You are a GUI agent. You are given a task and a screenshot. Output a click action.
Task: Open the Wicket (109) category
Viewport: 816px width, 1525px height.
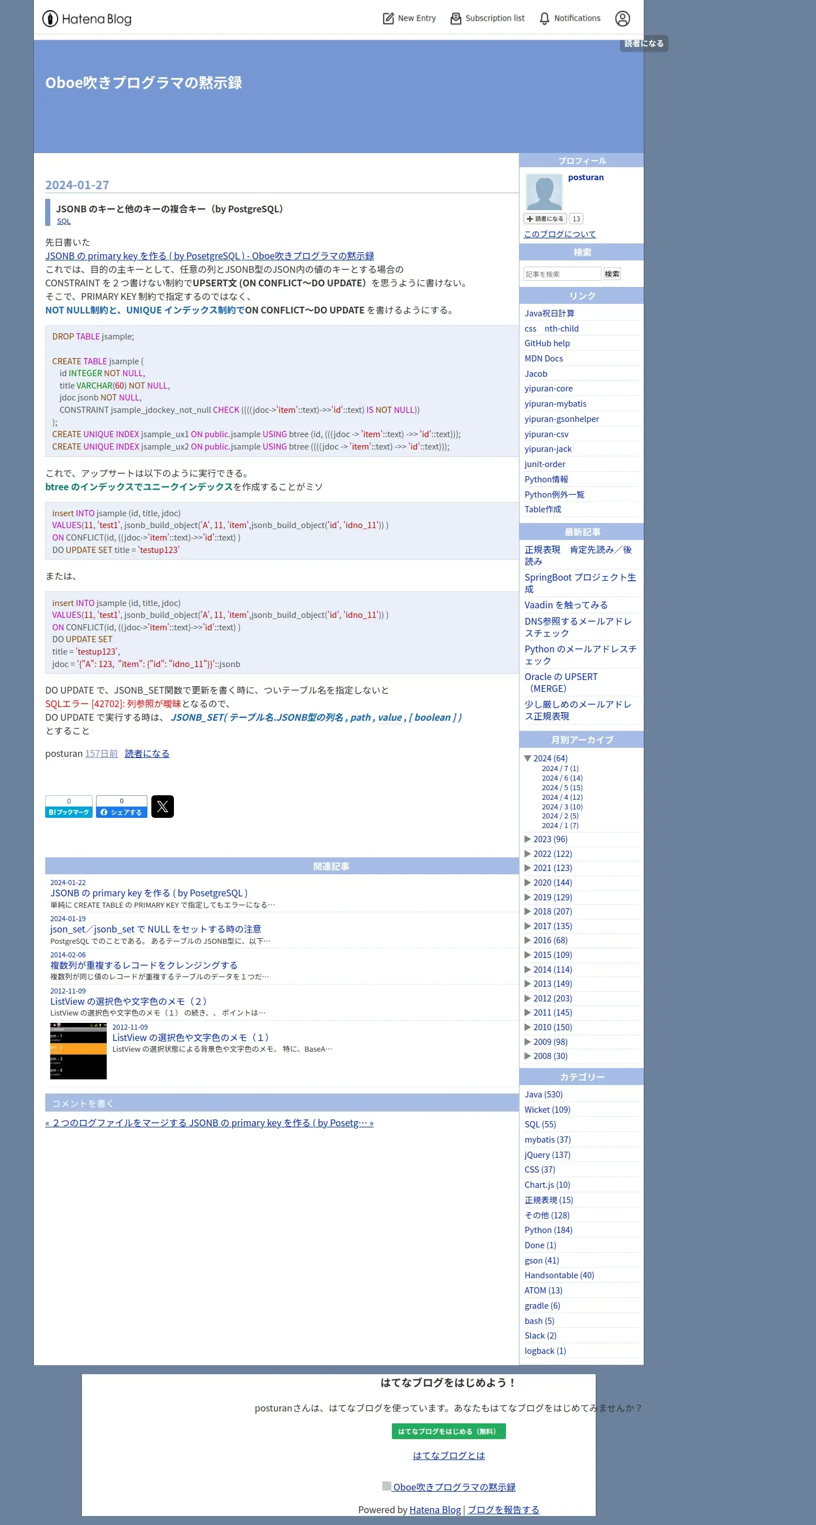(547, 1109)
